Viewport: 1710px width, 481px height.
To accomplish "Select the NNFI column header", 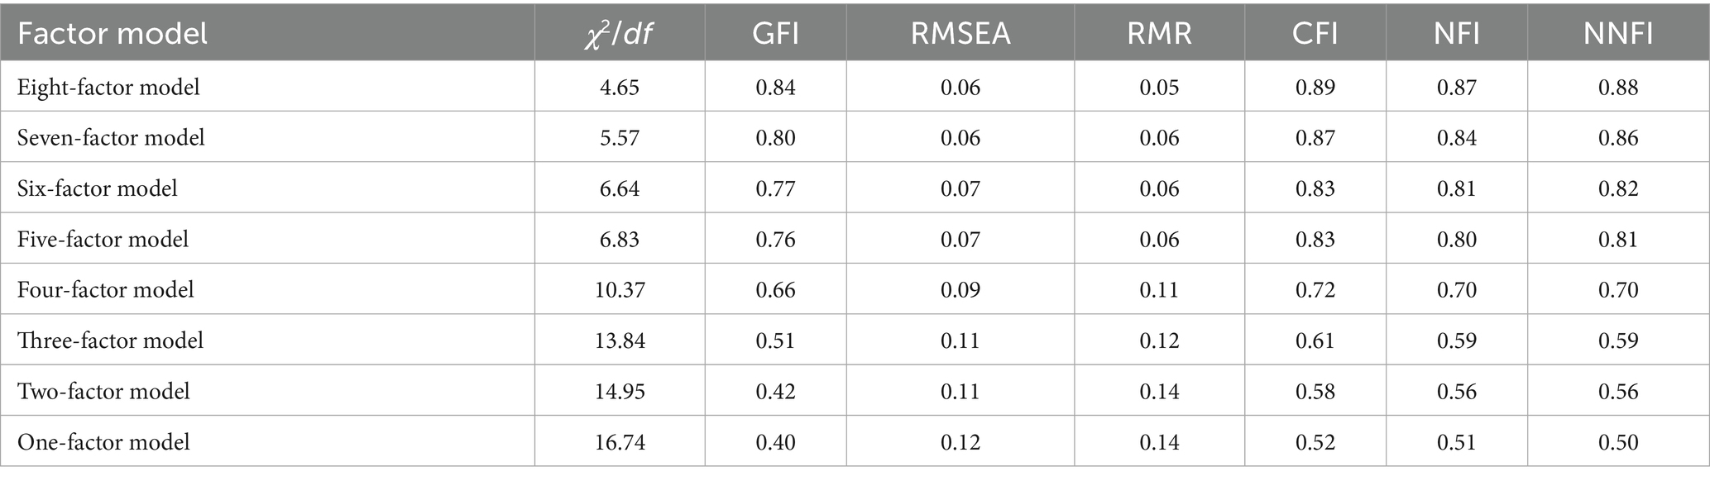I will (1617, 34).
